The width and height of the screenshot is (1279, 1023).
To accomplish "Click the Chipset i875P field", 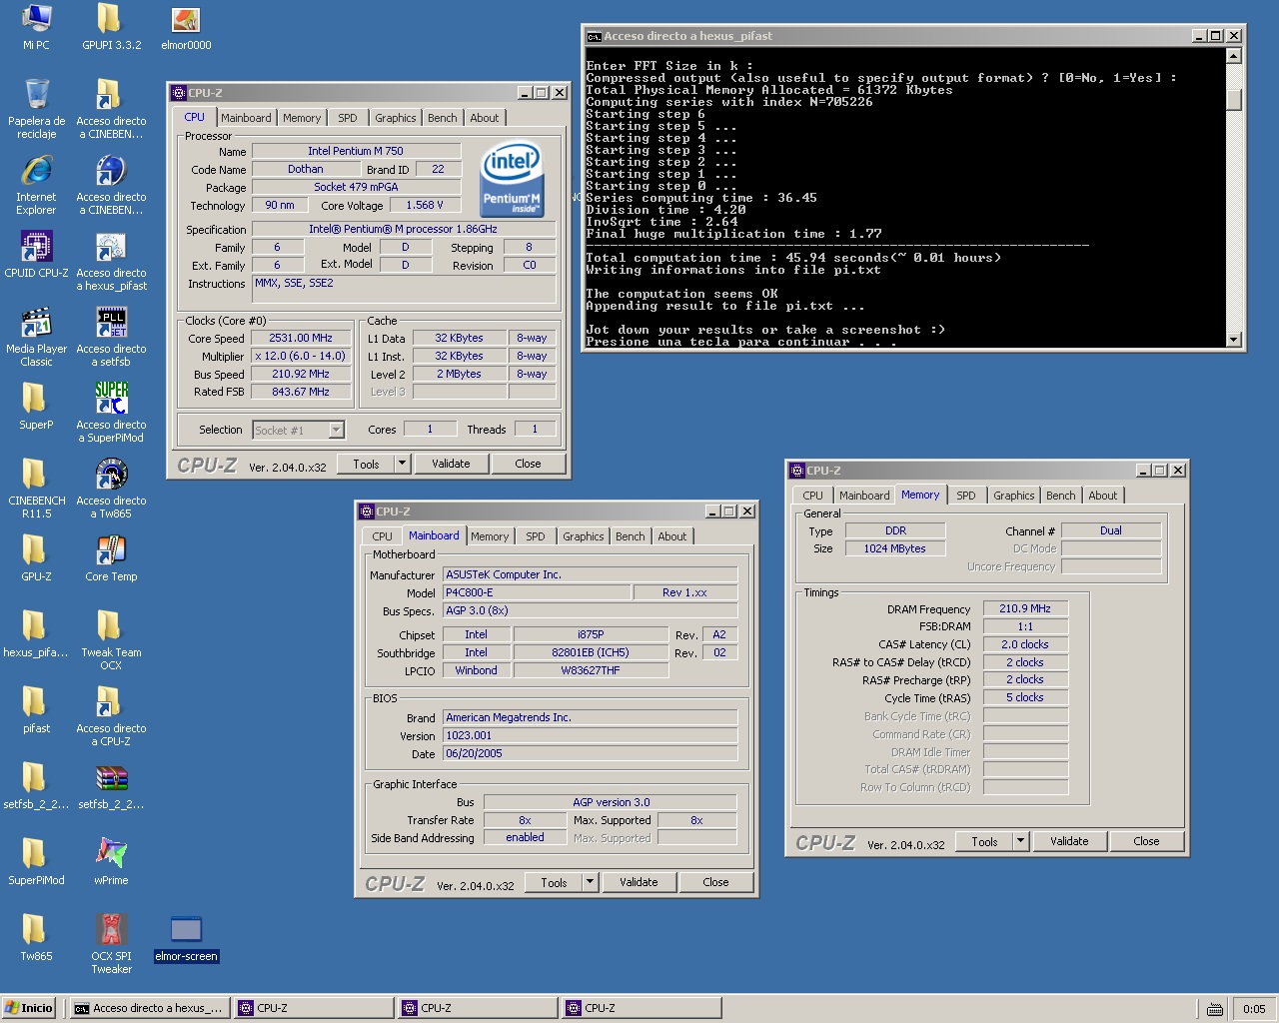I will [x=591, y=634].
